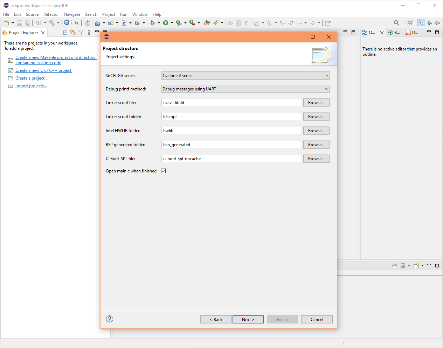
Task: Open the Window menu
Action: click(140, 14)
